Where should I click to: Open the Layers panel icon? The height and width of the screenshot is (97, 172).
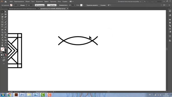coord(170,23)
